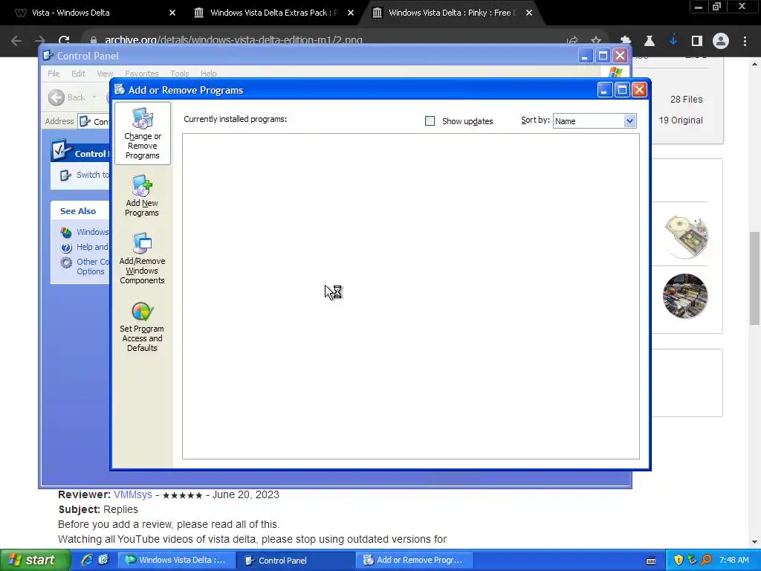Open Favorites menu in Control Panel window
The width and height of the screenshot is (761, 571).
point(142,74)
